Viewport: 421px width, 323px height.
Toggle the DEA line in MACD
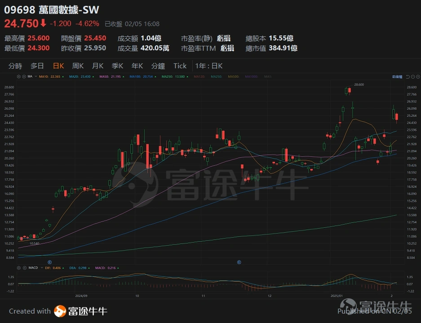pyautogui.click(x=80, y=268)
